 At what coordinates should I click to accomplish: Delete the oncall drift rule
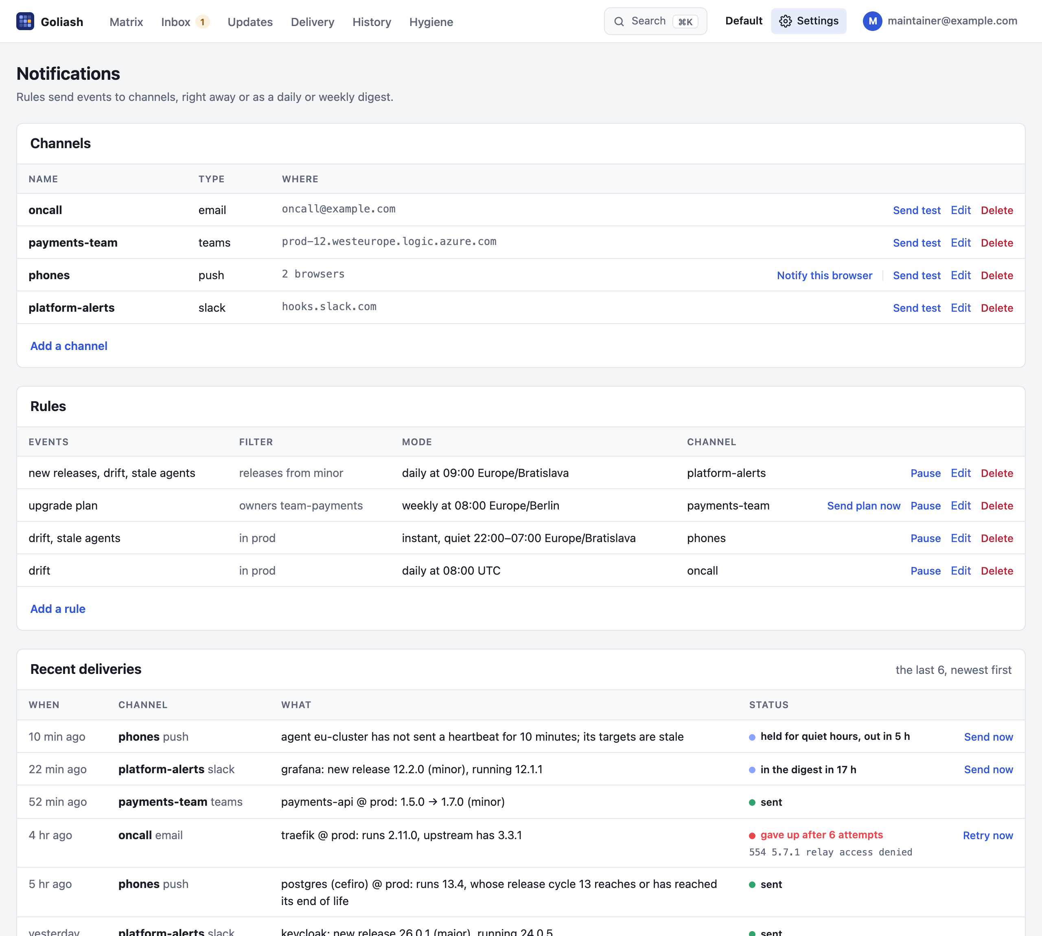997,571
